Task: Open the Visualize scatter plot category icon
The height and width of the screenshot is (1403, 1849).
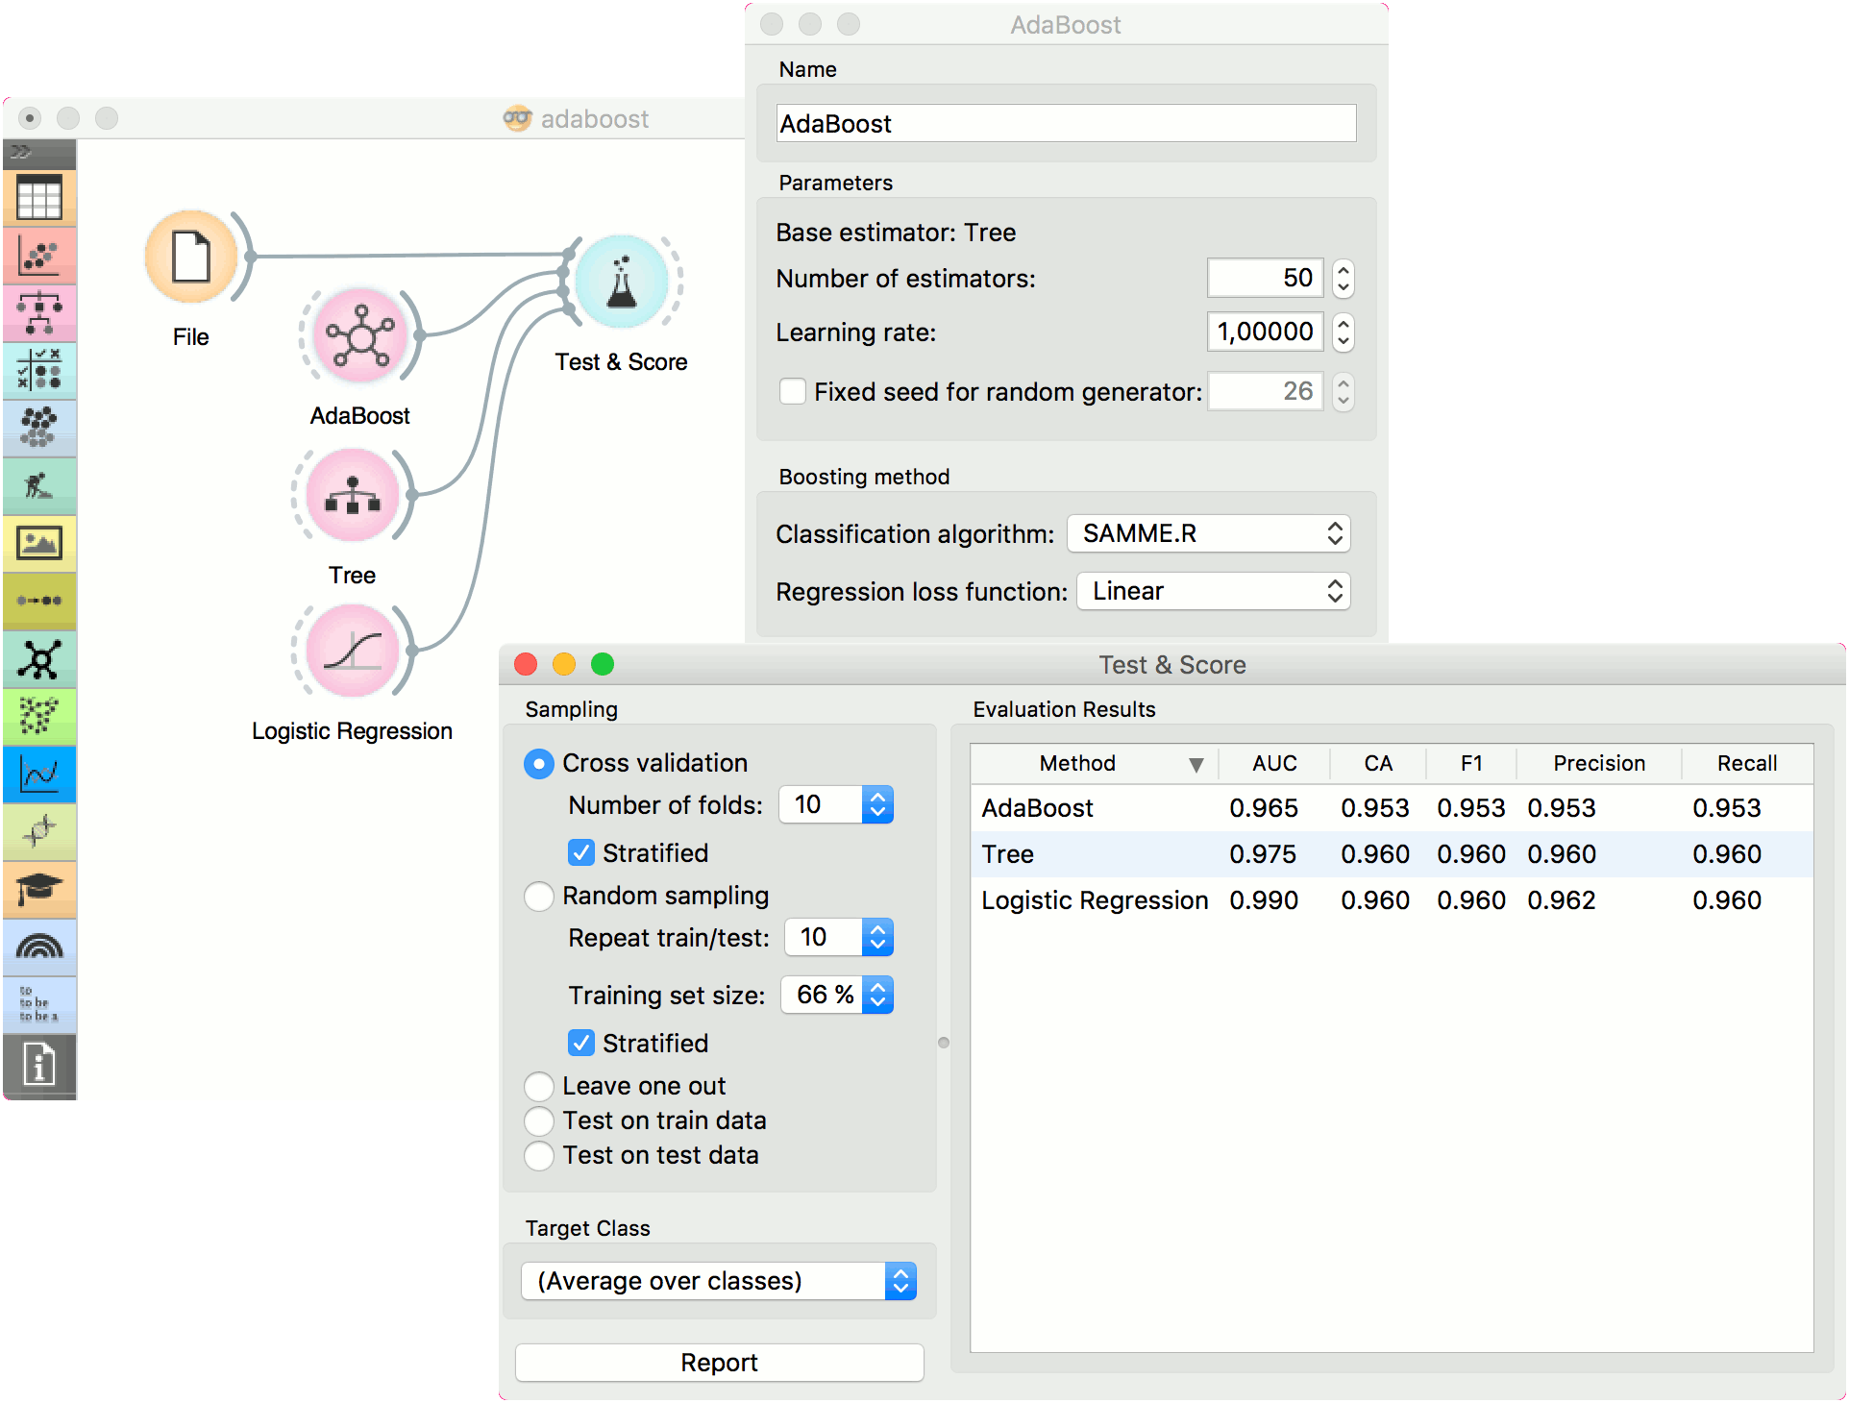Action: click(x=39, y=257)
